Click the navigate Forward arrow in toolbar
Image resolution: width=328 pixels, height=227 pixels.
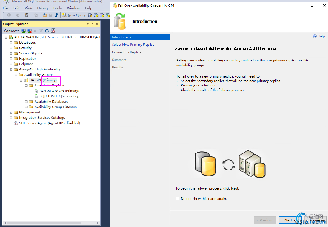(18, 15)
